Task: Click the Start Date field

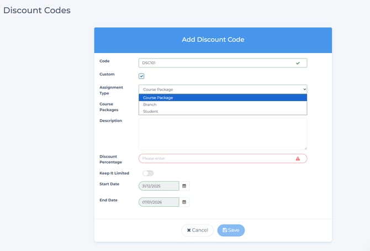Action: point(159,186)
